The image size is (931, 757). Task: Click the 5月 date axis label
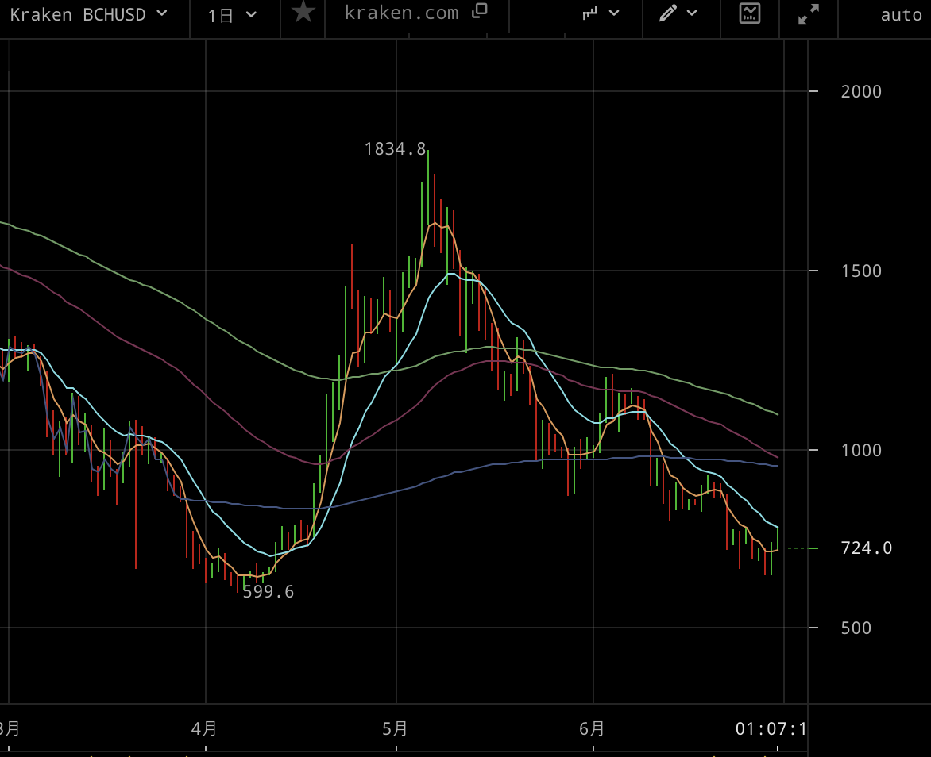pyautogui.click(x=395, y=728)
